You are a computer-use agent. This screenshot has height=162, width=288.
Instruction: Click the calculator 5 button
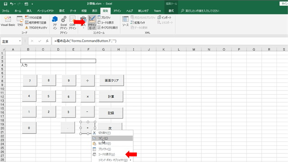coord(49,96)
